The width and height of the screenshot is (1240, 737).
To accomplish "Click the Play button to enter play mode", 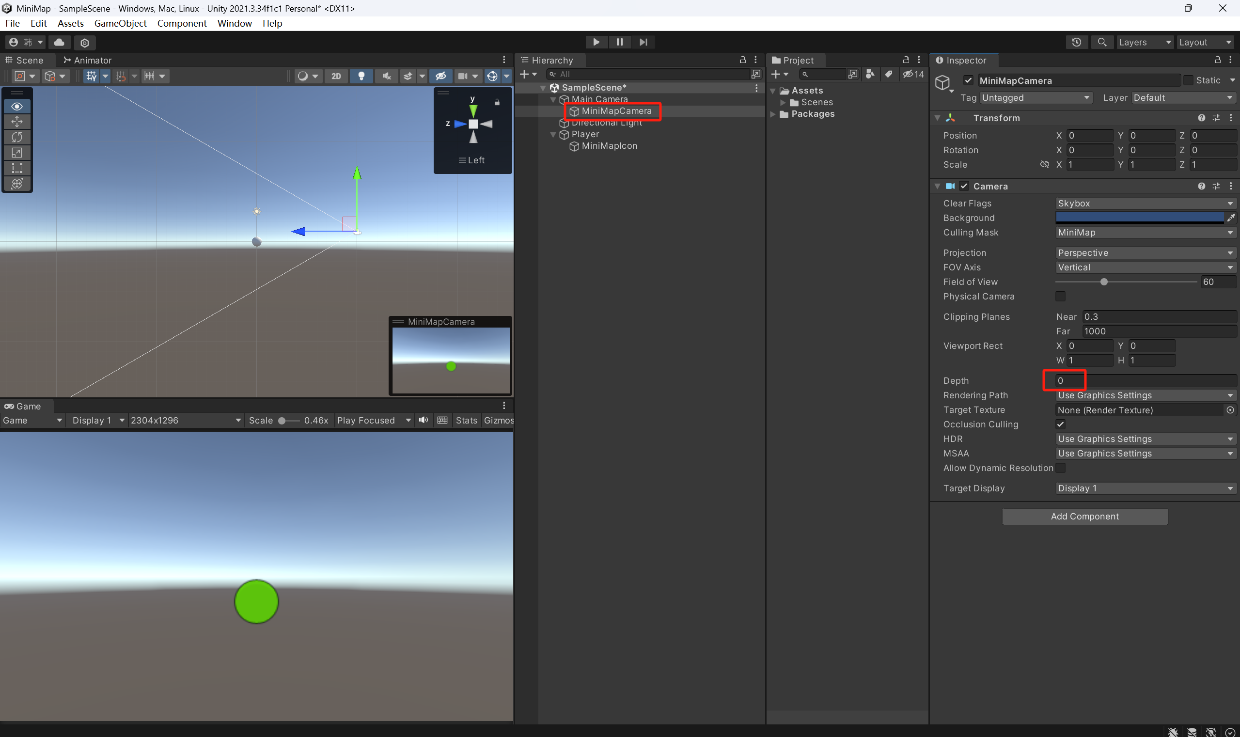I will tap(596, 42).
